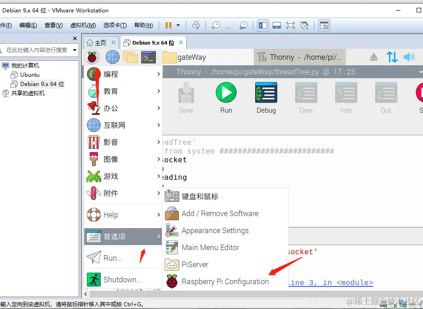The width and height of the screenshot is (423, 309).
Task: Open VMware 虚拟机(M) menu
Action: click(x=83, y=25)
